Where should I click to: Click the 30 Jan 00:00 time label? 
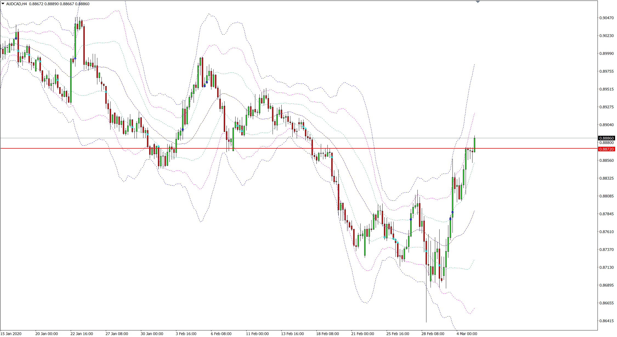pyautogui.click(x=152, y=334)
